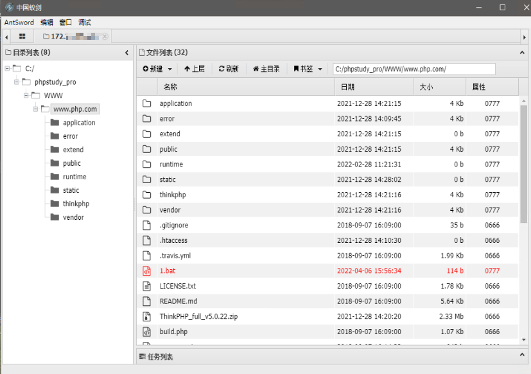
Task: Sort by the 日期 column header
Action: pyautogui.click(x=374, y=87)
